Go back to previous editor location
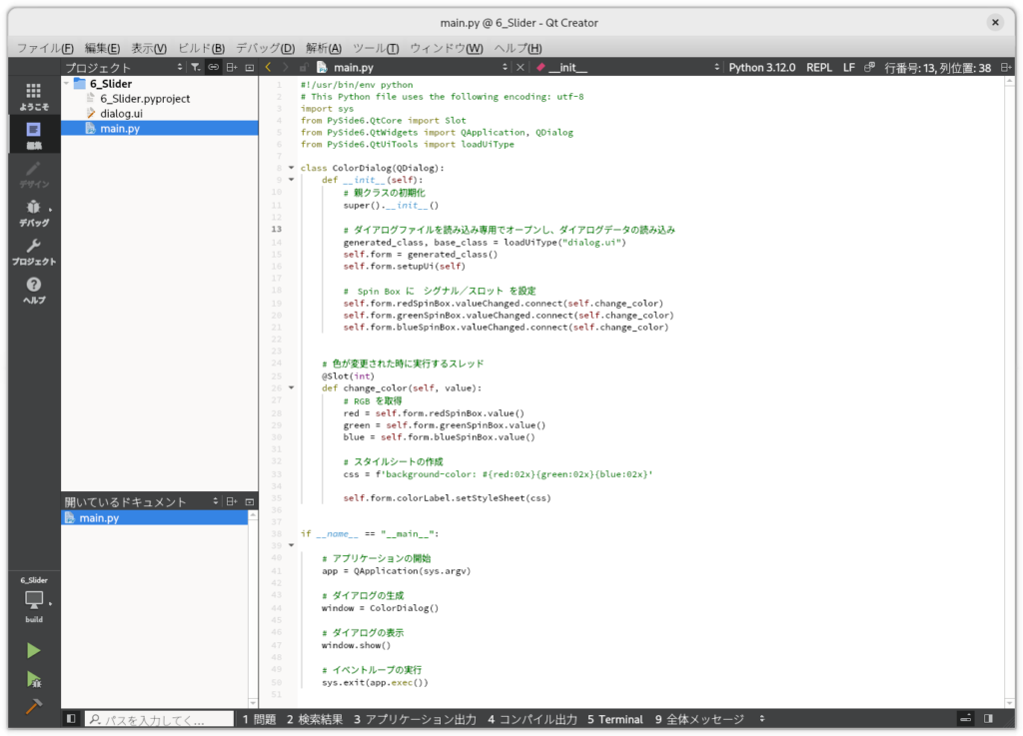This screenshot has height=736, width=1023. point(268,67)
